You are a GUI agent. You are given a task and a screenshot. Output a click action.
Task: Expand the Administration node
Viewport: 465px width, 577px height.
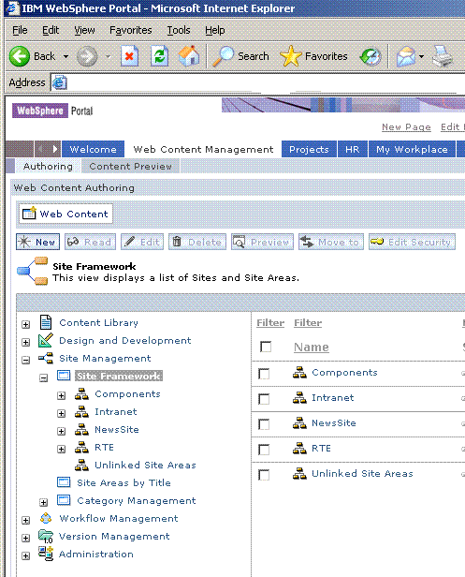[25, 555]
